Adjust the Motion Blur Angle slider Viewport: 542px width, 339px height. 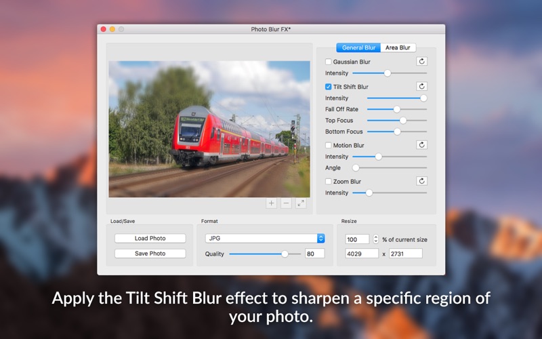pos(356,167)
